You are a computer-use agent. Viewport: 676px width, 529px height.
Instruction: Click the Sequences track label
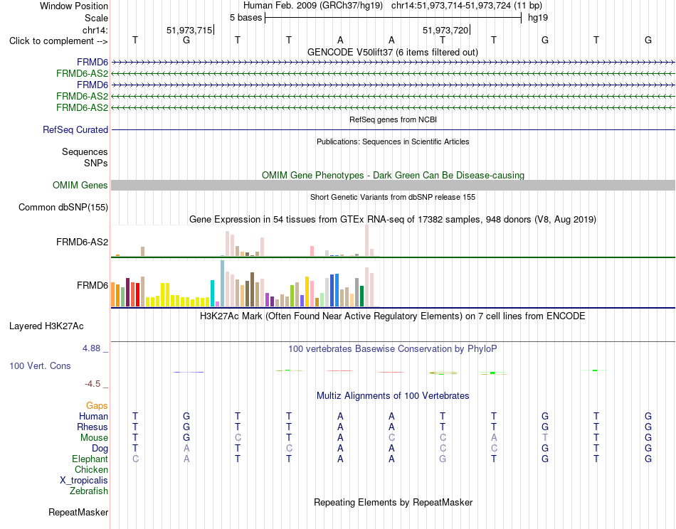coord(85,151)
